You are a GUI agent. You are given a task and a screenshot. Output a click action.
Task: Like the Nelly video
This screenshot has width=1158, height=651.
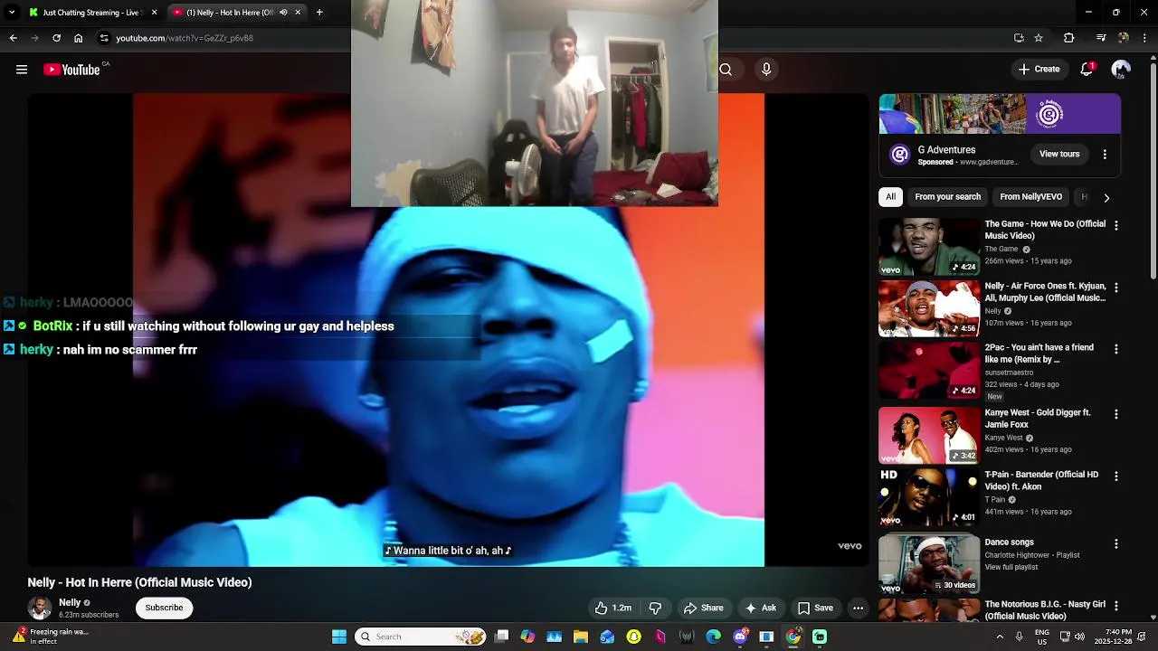click(x=612, y=608)
